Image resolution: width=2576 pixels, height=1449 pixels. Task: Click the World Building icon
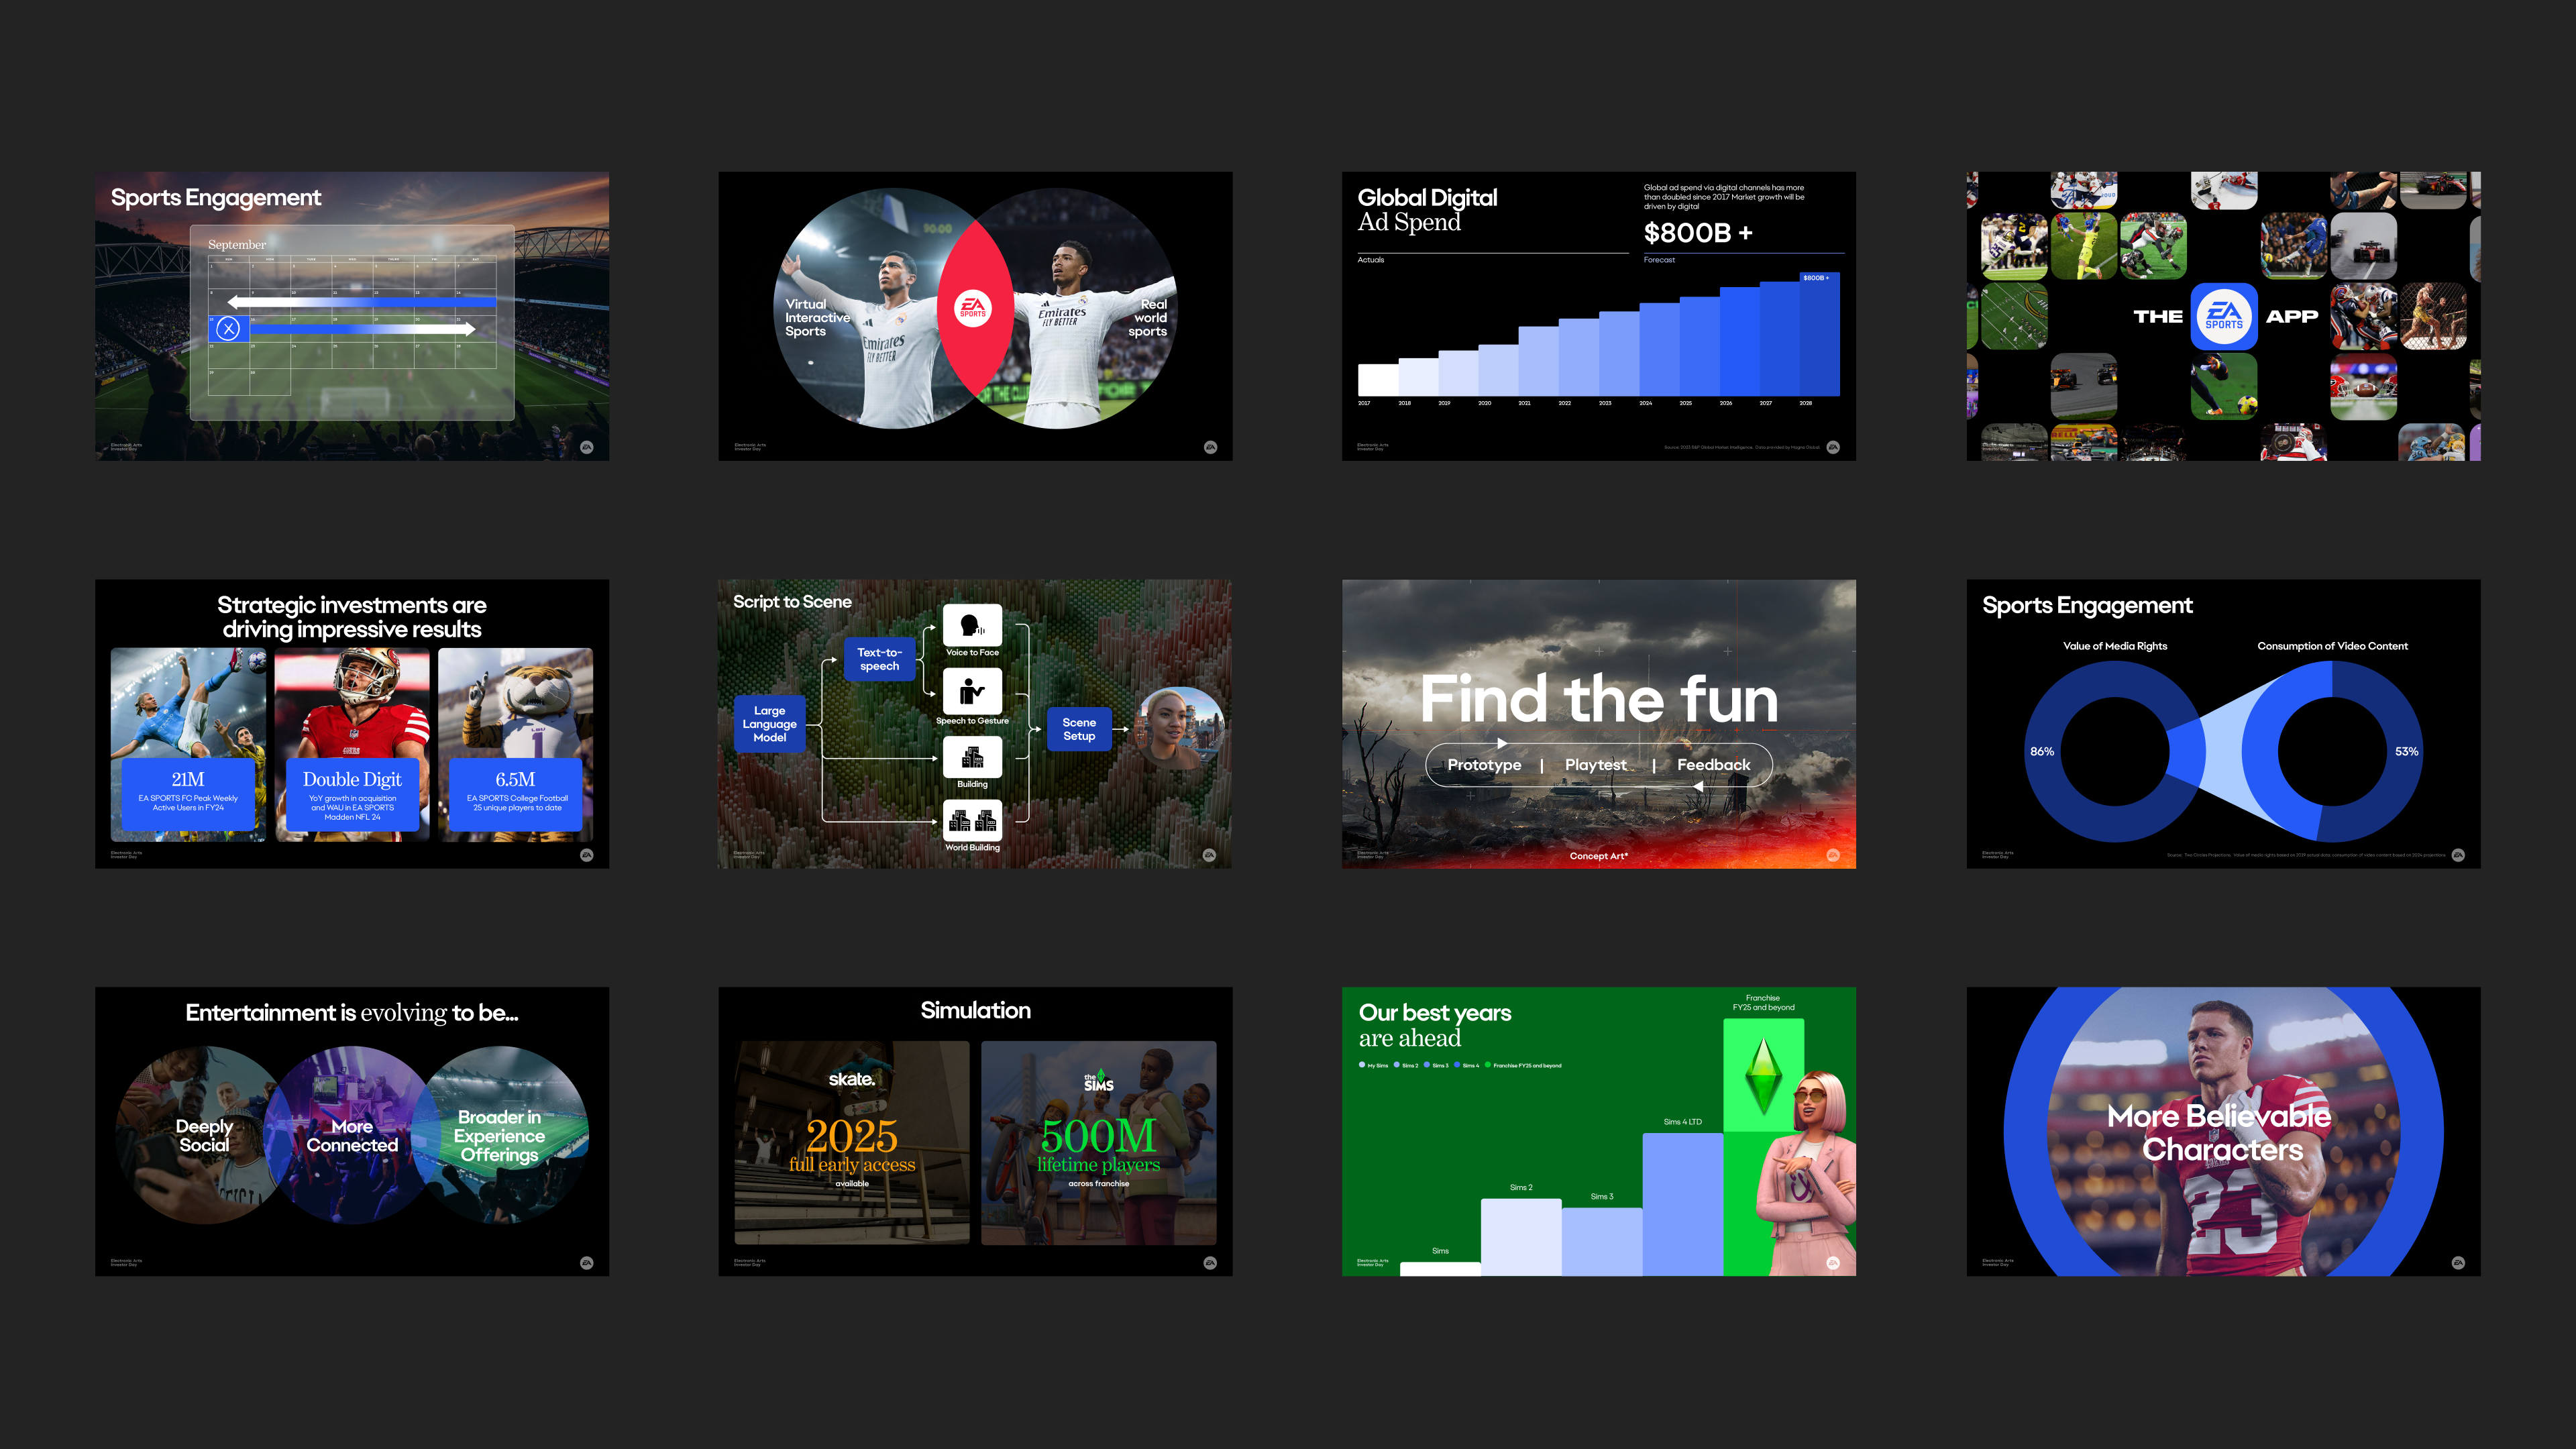(972, 821)
